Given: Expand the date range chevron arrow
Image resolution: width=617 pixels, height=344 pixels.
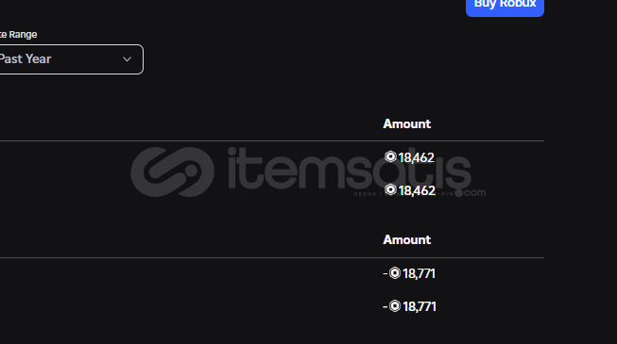Looking at the screenshot, I should click(x=127, y=59).
